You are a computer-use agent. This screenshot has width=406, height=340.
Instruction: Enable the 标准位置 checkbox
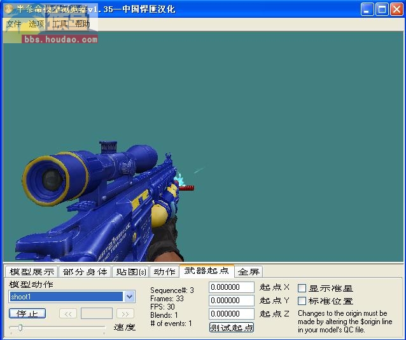click(302, 301)
